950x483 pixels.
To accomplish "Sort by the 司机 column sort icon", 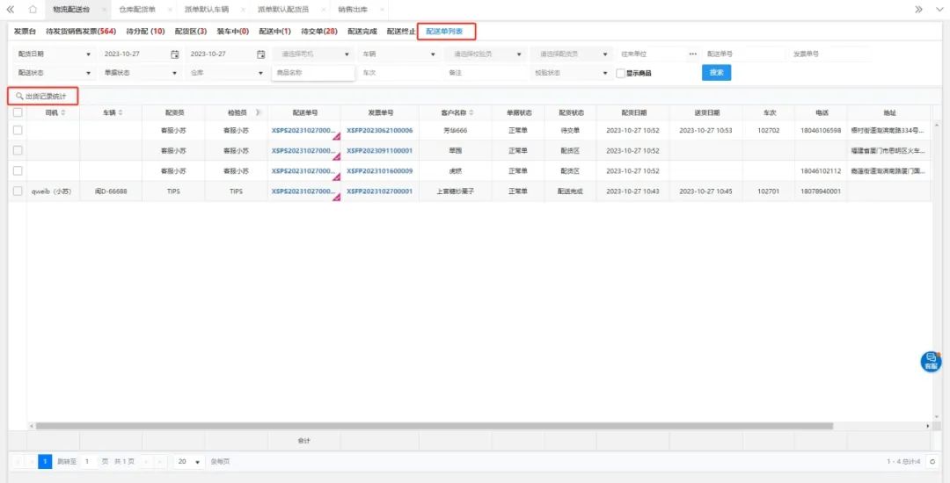I will (x=63, y=112).
